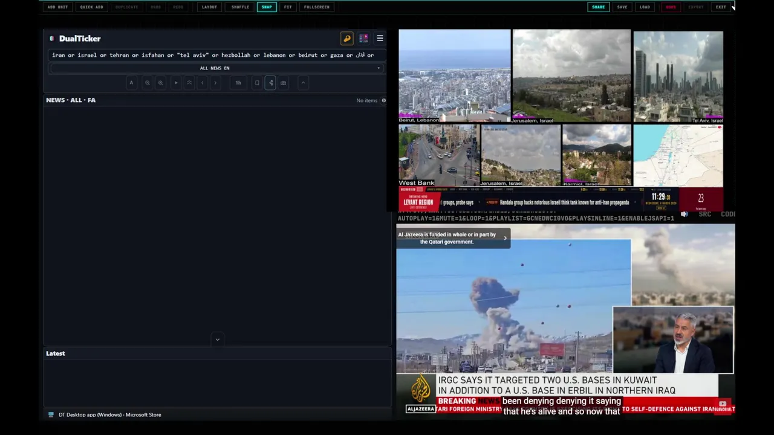Viewport: 774px width, 435px height.
Task: Toggle the SNAP option
Action: coord(267,7)
